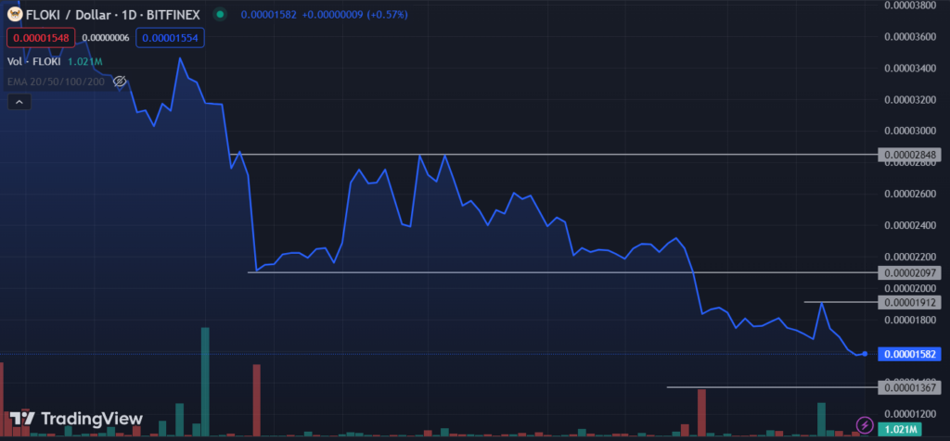The width and height of the screenshot is (950, 441).
Task: Click the 0.00001912 horizontal line price label
Action: (x=910, y=302)
